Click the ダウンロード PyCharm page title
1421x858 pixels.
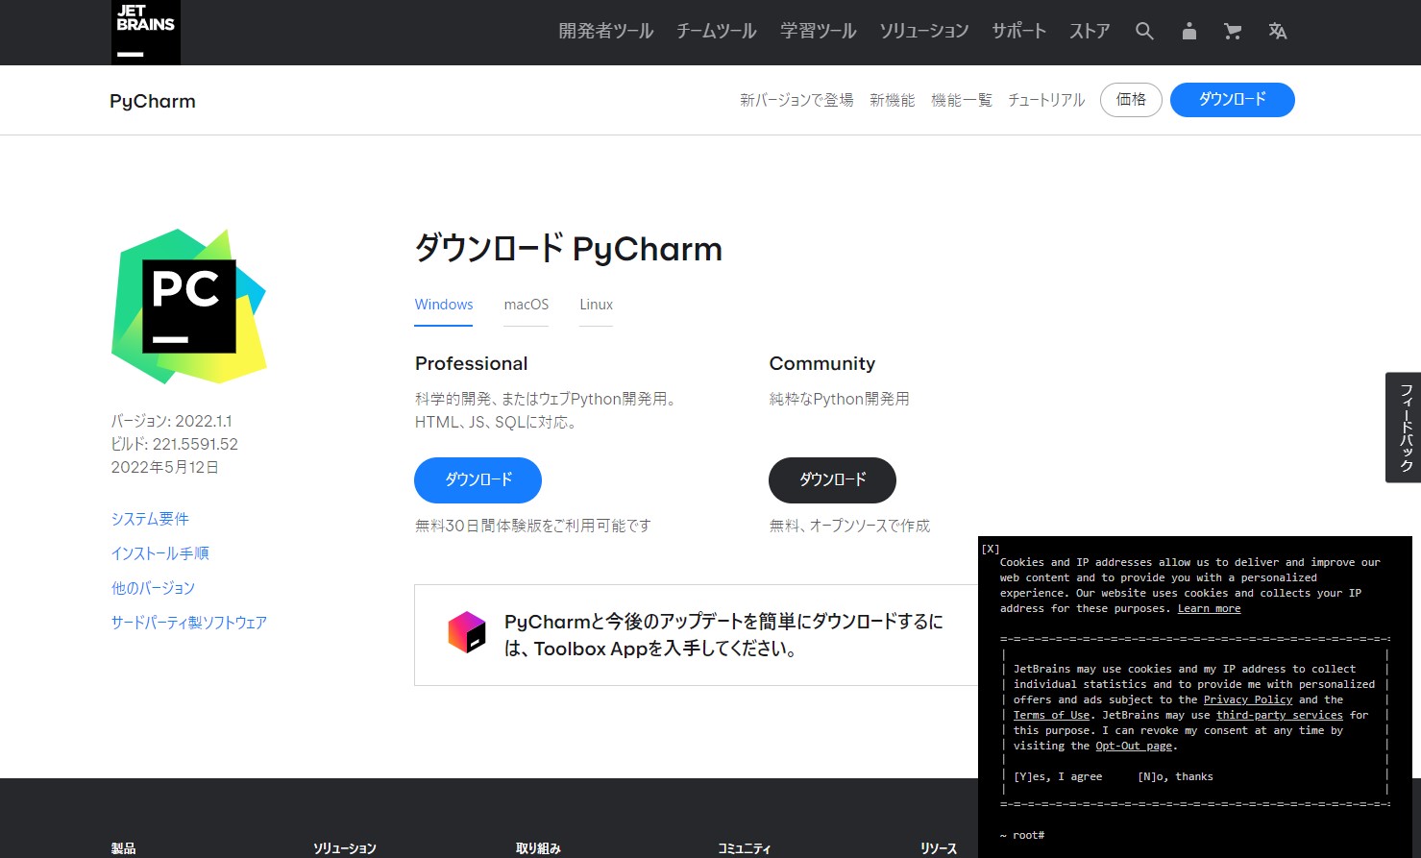[x=568, y=249]
